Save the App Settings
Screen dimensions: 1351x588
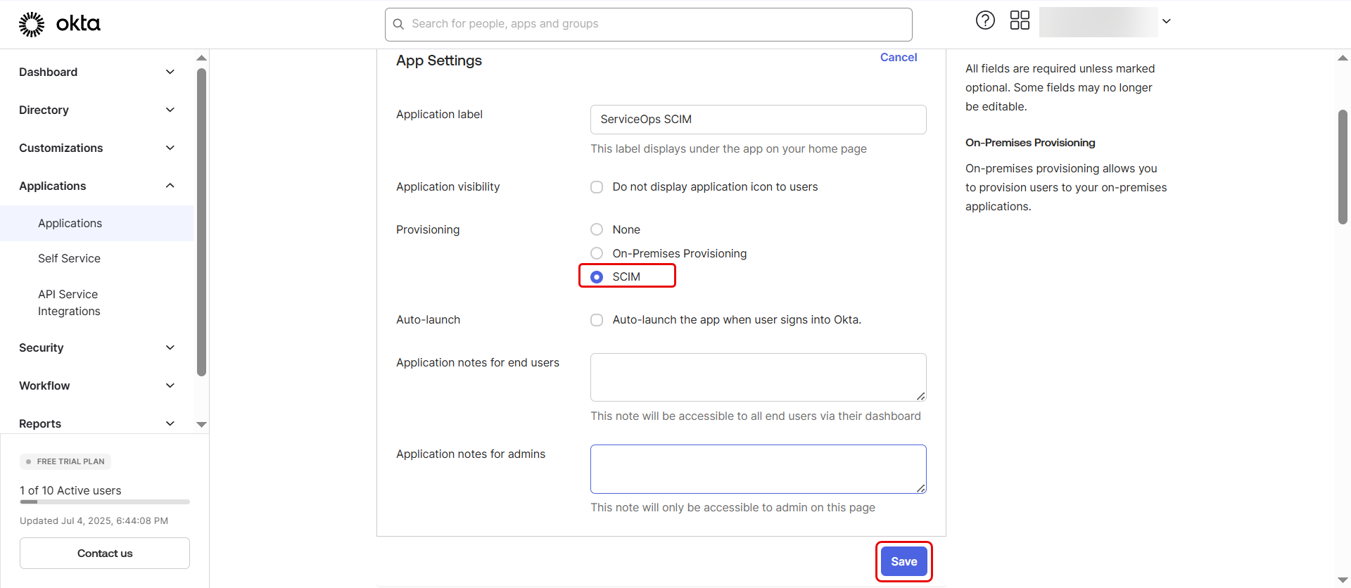[x=903, y=561]
